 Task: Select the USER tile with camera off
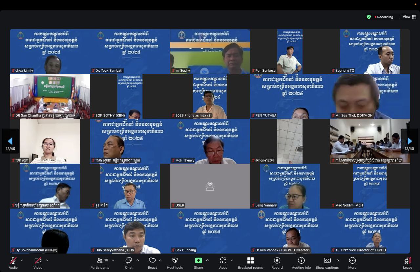click(x=210, y=186)
